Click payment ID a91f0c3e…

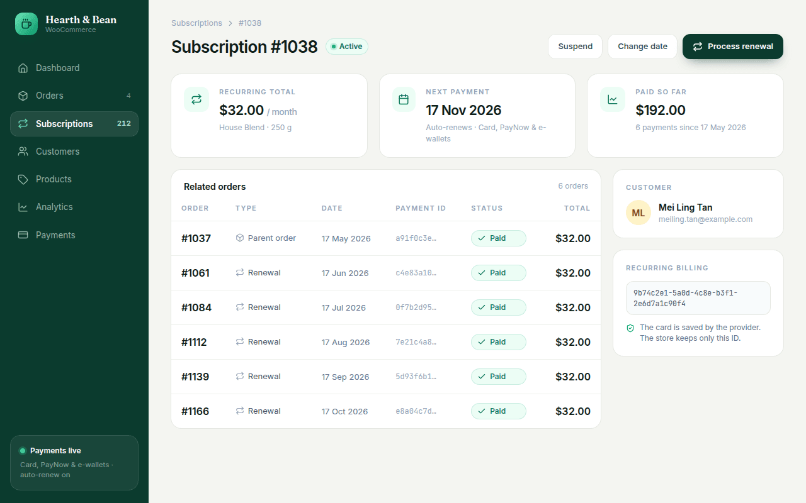[x=416, y=239]
